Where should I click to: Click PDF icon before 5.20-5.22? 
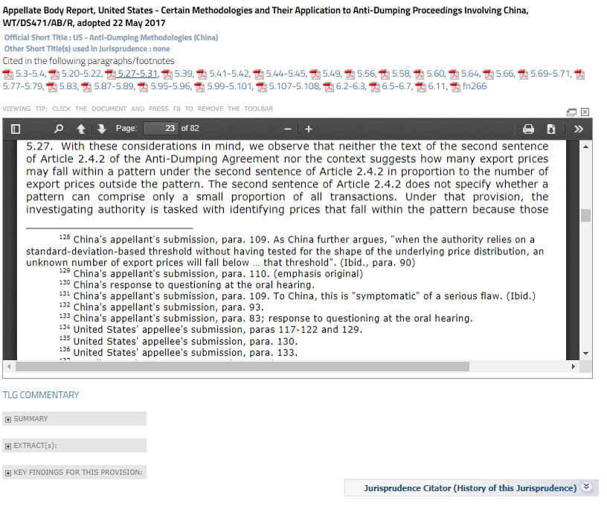pos(54,74)
